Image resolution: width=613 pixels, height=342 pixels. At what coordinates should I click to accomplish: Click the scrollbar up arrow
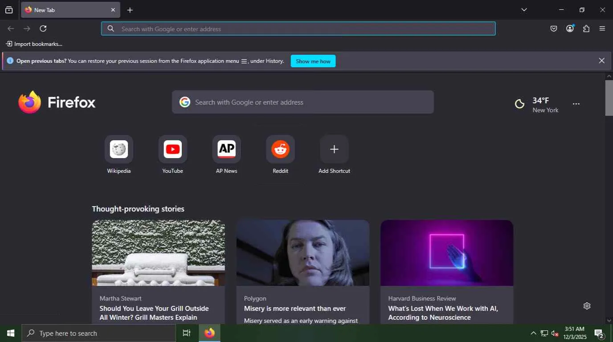coord(609,77)
